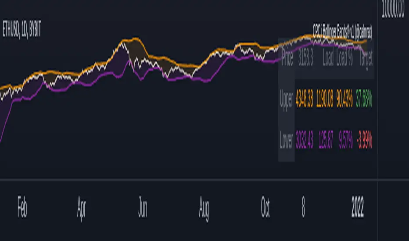Click the lower band value 3032.43
409x241 pixels.
[305, 140]
